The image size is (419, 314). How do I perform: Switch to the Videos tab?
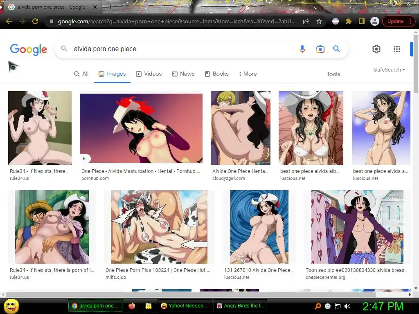coord(149,74)
